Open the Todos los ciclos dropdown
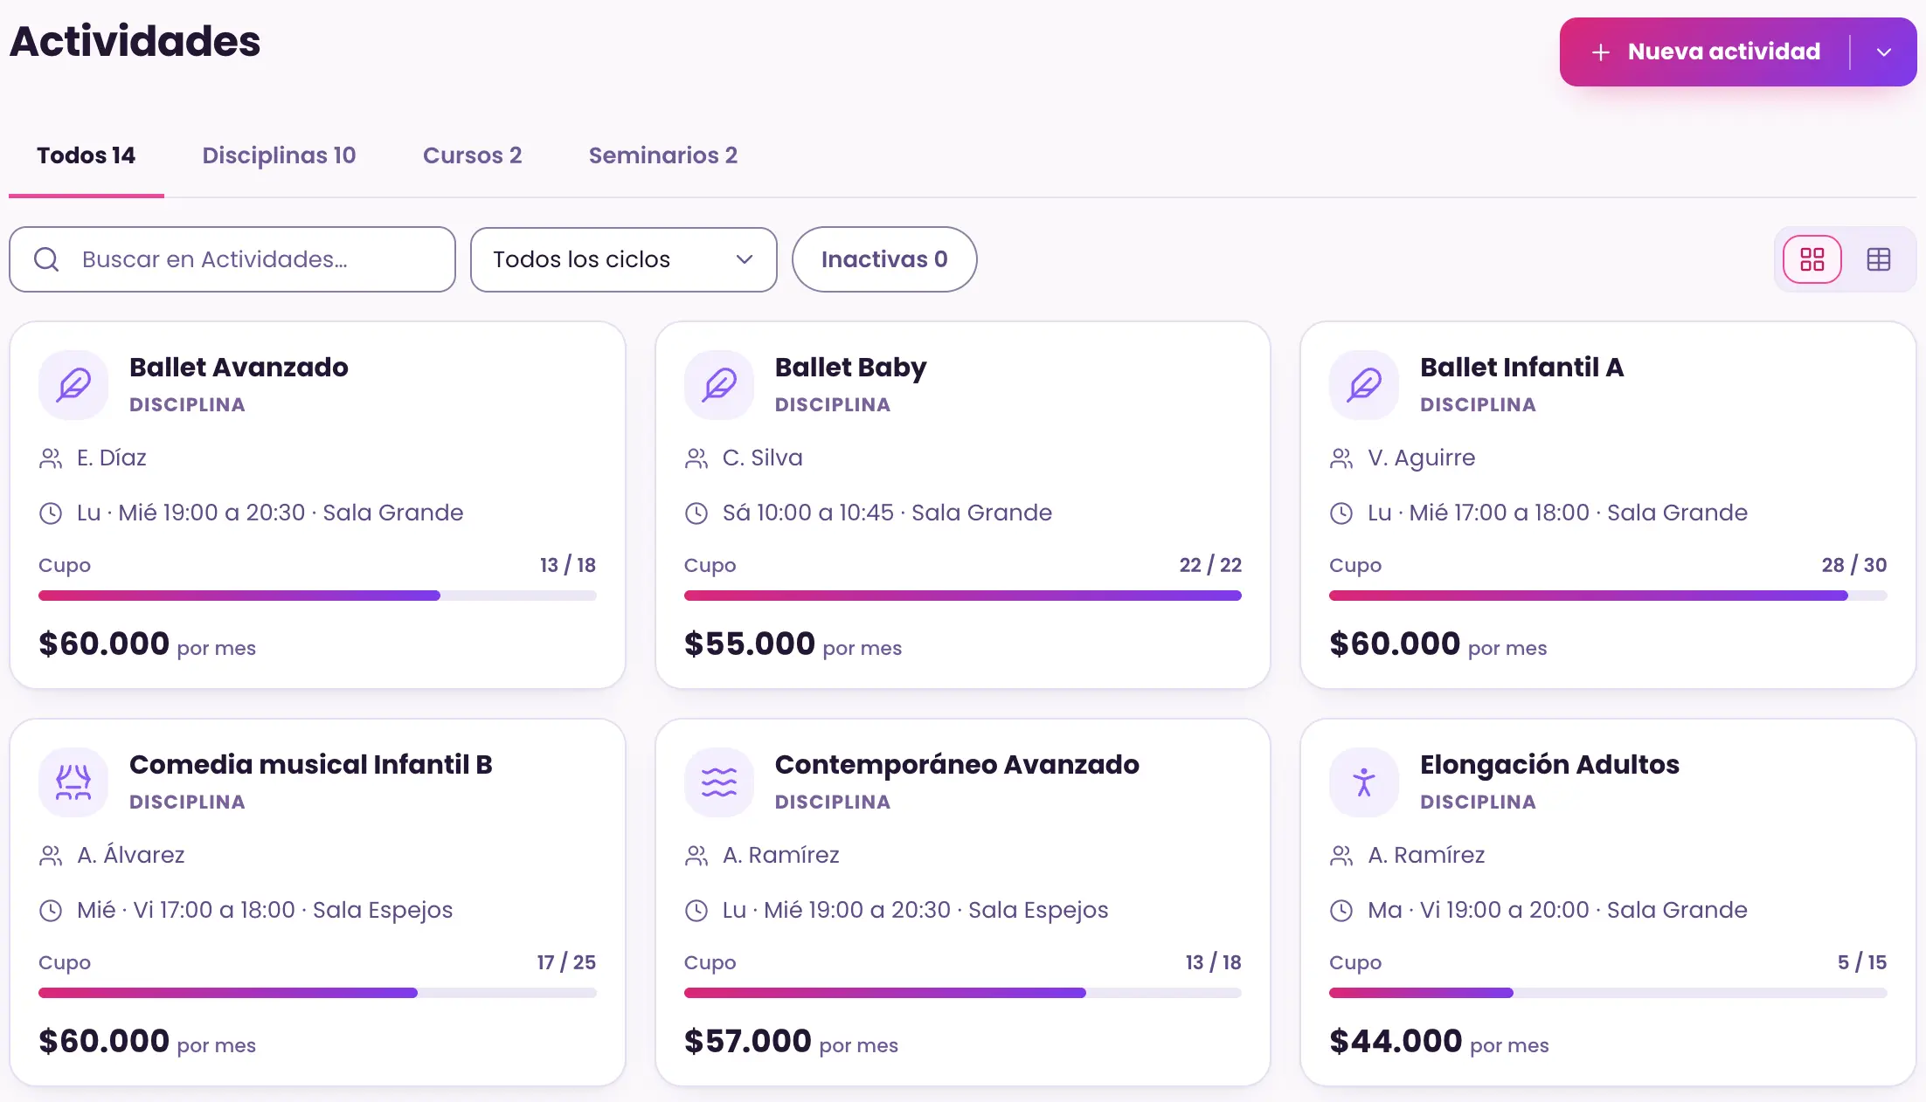1926x1102 pixels. [624, 259]
